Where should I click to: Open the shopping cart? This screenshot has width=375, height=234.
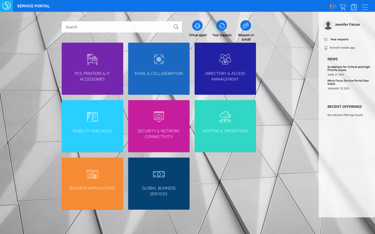[343, 7]
